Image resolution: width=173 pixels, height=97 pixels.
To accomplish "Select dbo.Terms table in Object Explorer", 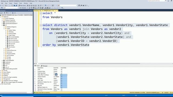I will coord(11,45).
